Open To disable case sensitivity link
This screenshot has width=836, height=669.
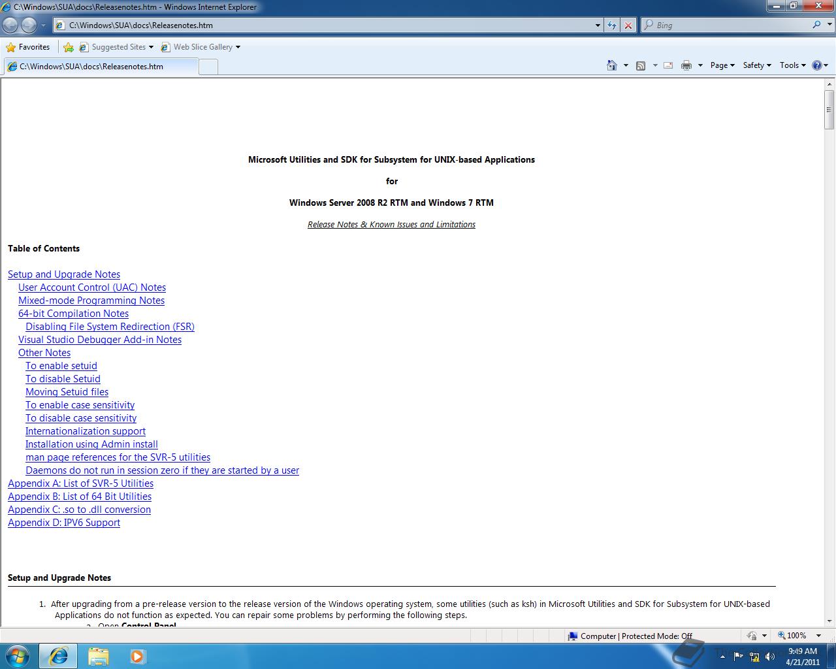point(81,418)
